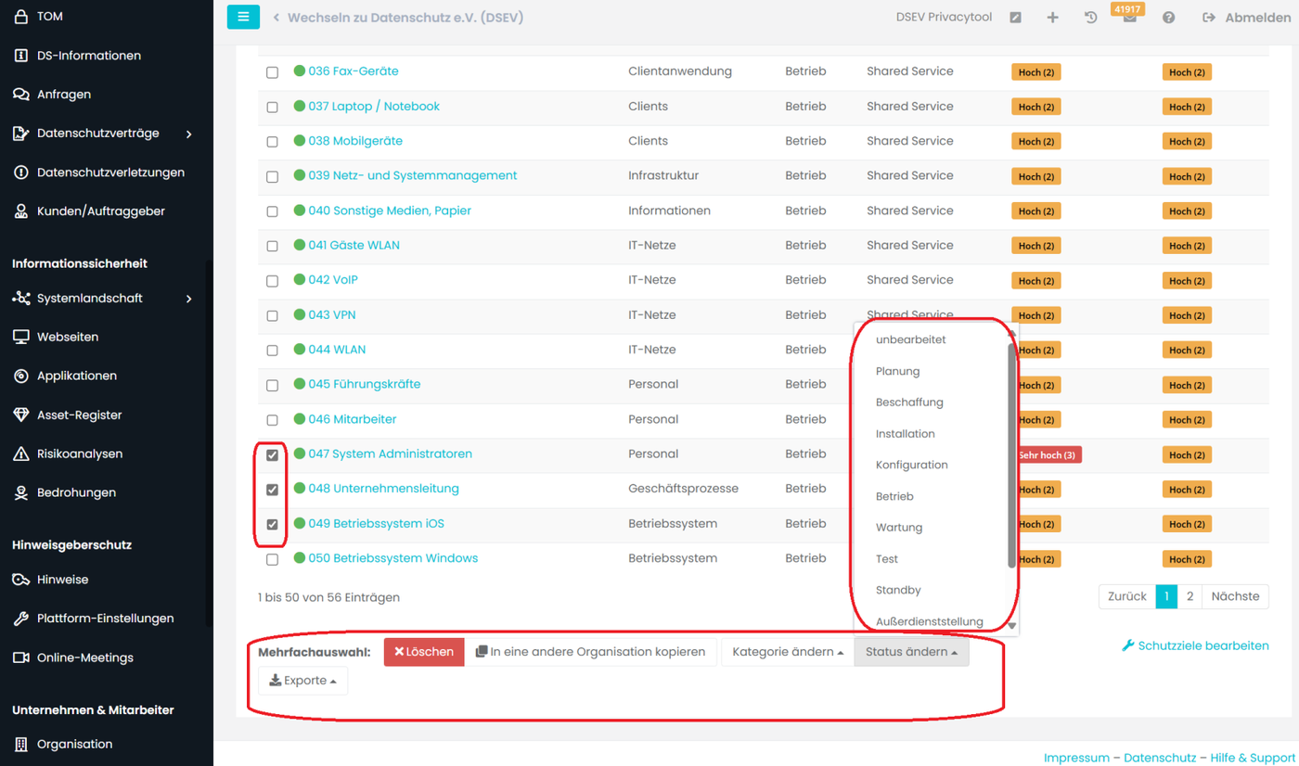Open the Exporte dropdown
Screen dimensions: 1299x766
(303, 681)
